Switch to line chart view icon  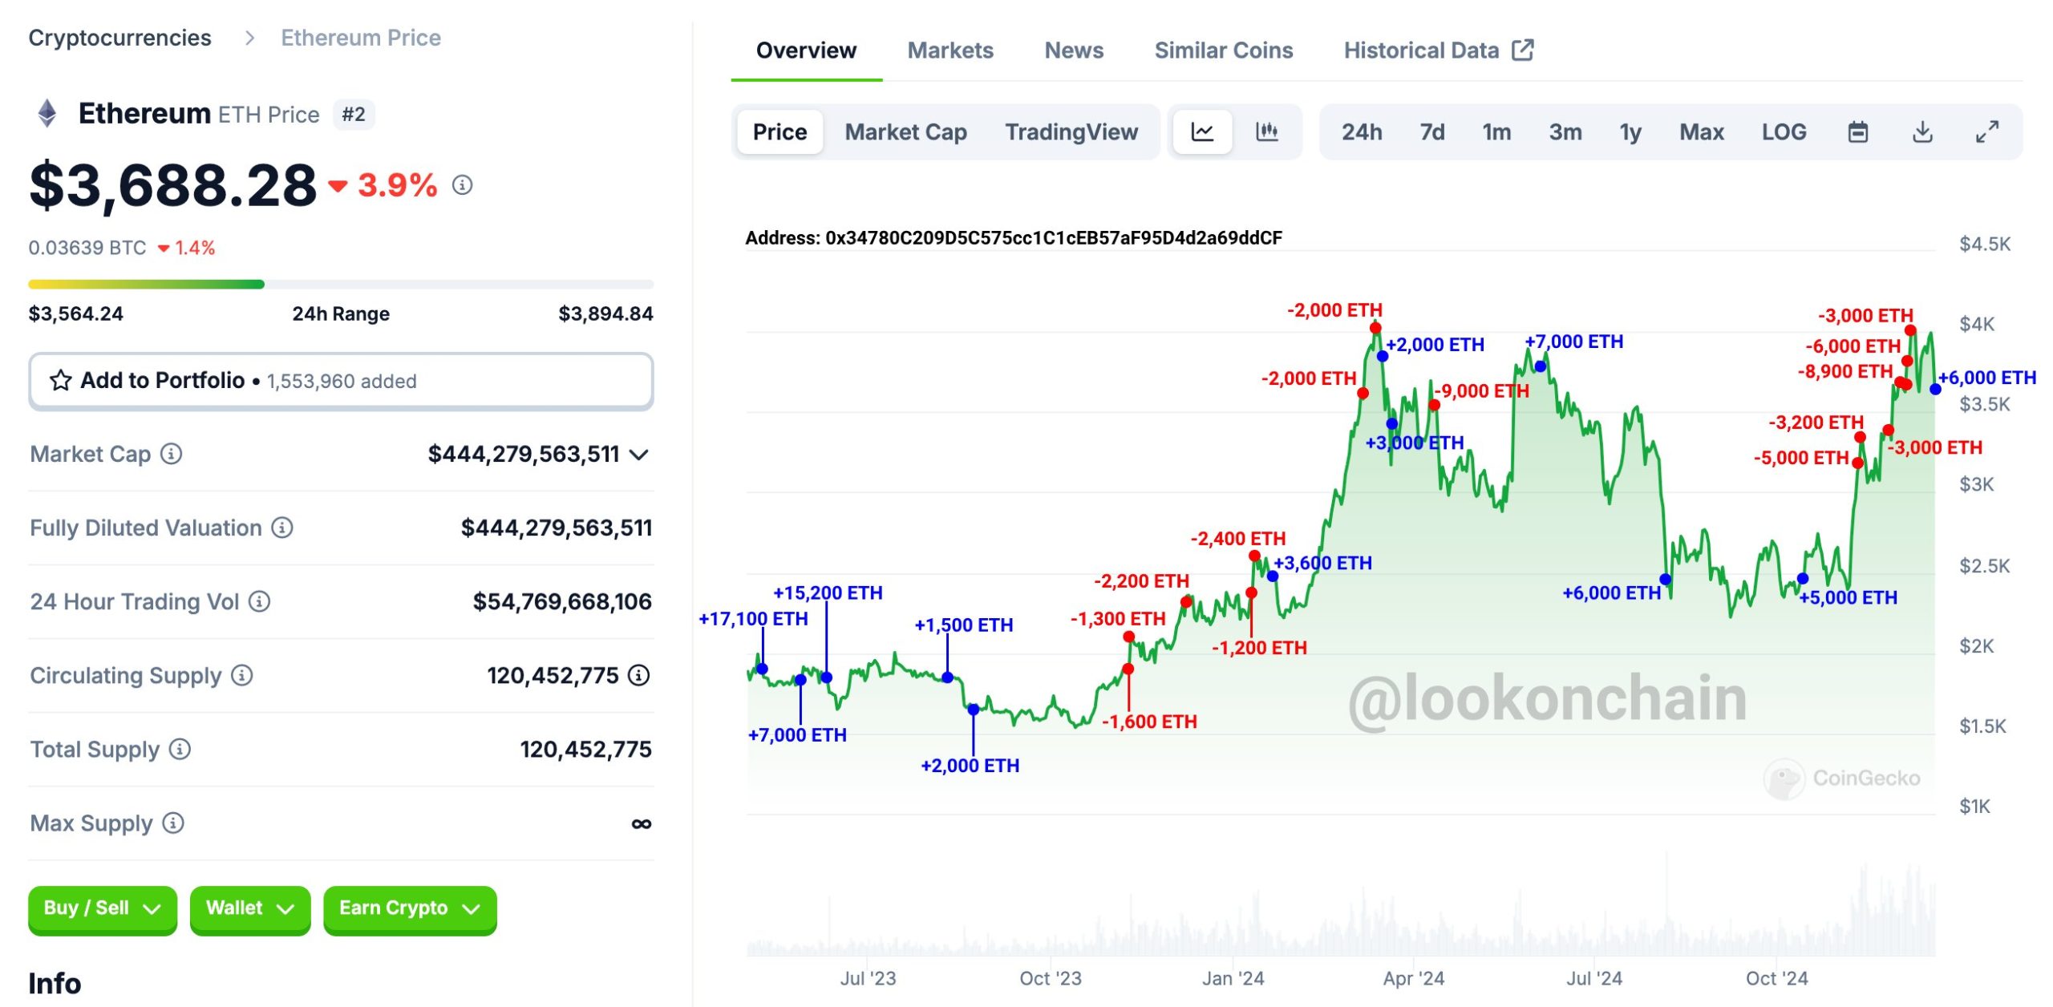(x=1201, y=131)
